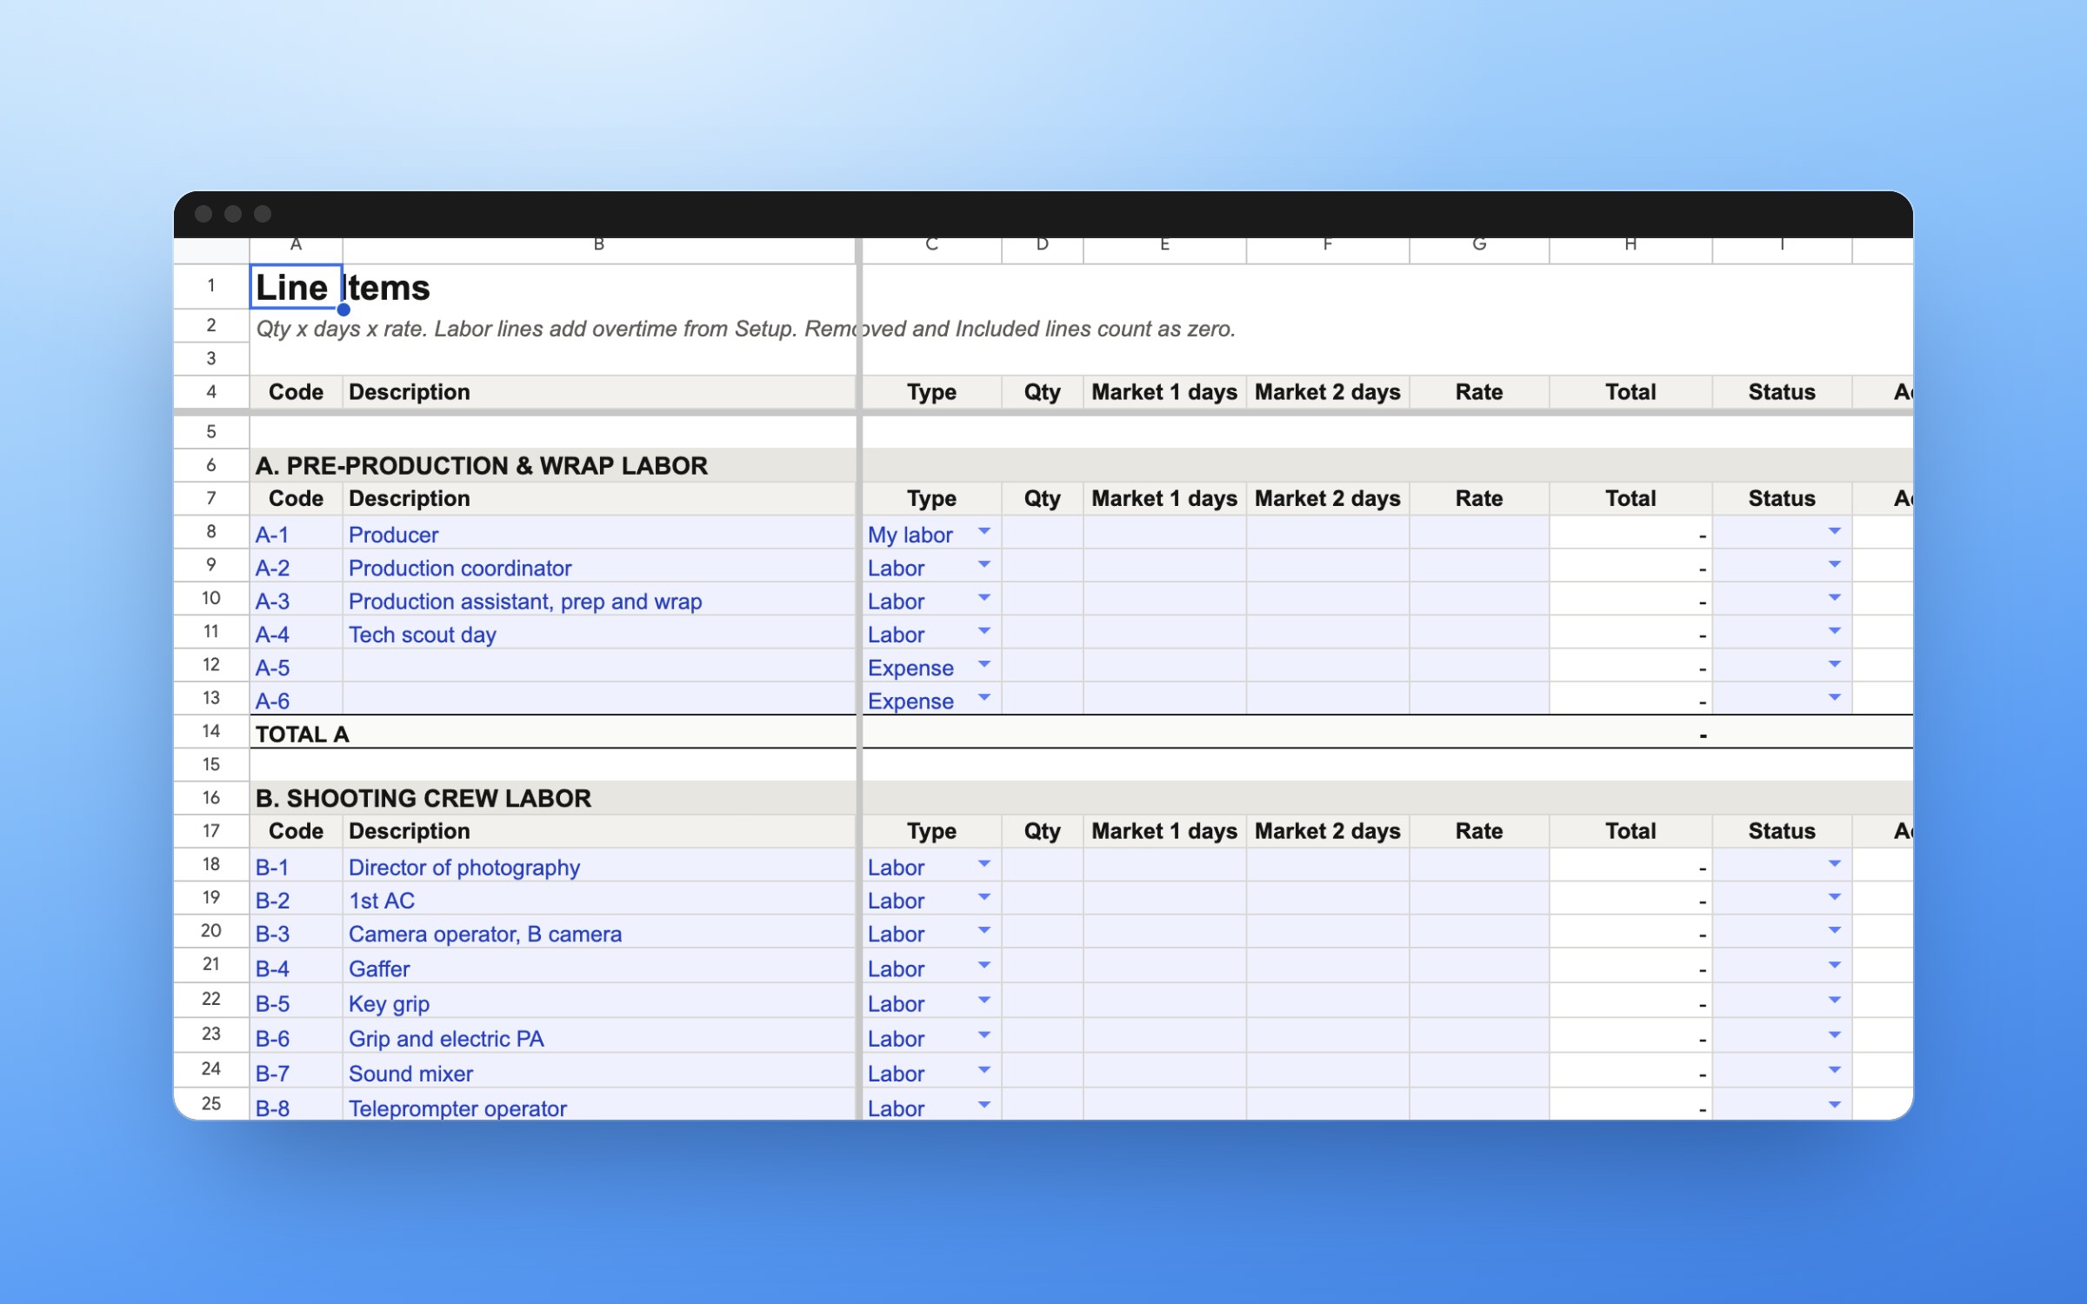Image resolution: width=2087 pixels, height=1304 pixels.
Task: Click the blue selection handle under Line Items
Action: (x=343, y=309)
